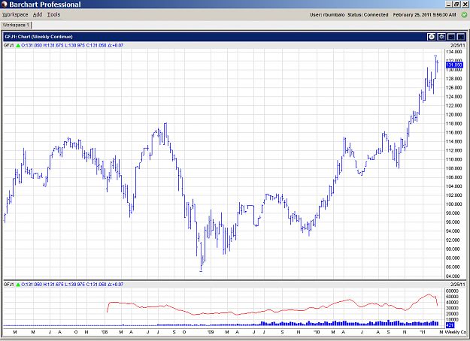
Task: Maximize the Barchart Professional window
Action: coord(456,5)
